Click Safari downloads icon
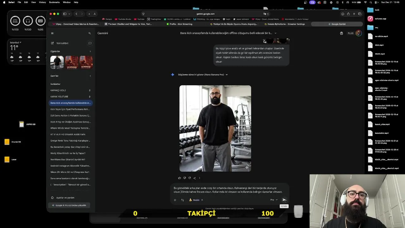Screen dimensions: 405x228 [x=343, y=14]
